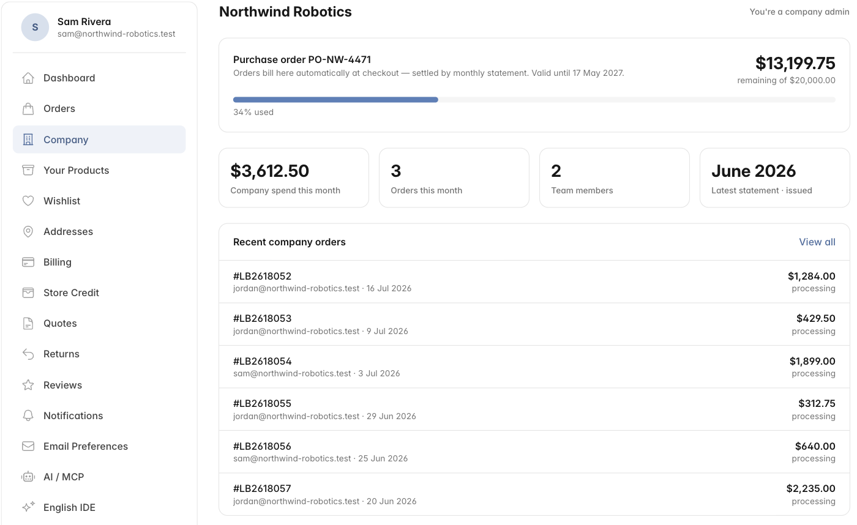Select the Company menu item
The height and width of the screenshot is (525, 857).
point(99,140)
